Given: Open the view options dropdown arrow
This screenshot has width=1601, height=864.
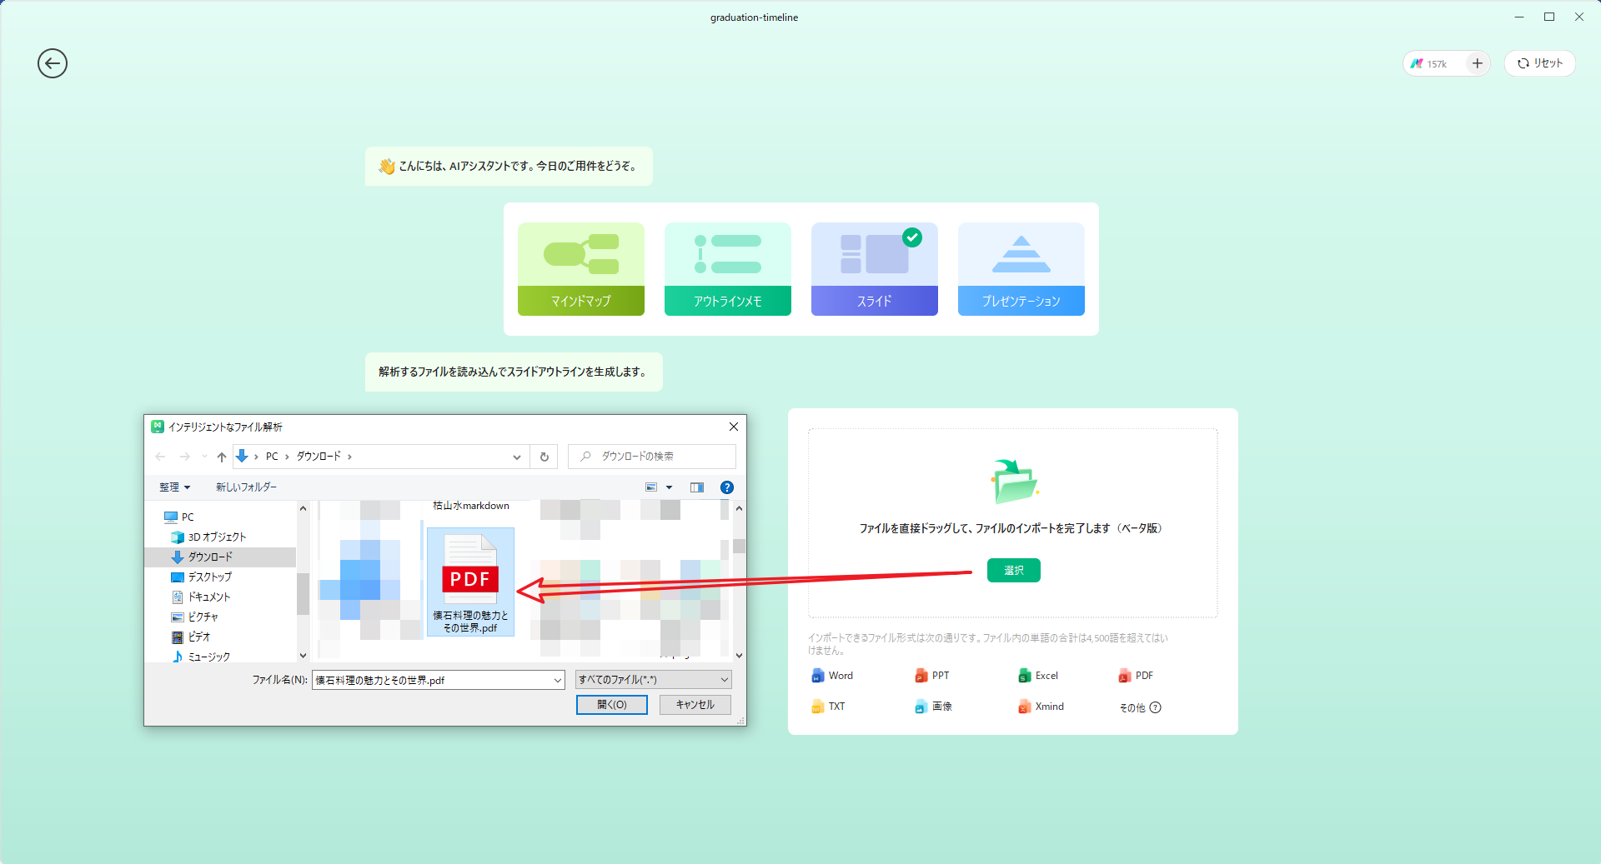Looking at the screenshot, I should [x=669, y=487].
